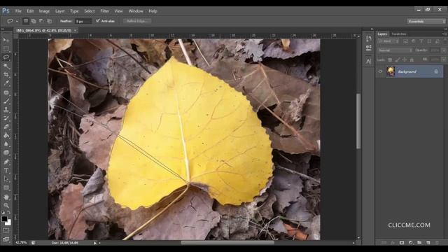
Task: Click the Change Screen Mode icon
Action: [6, 239]
